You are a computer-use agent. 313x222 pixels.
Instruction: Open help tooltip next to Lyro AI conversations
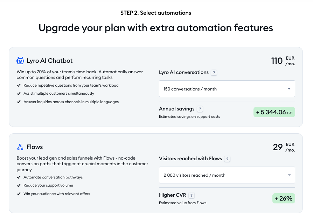pos(214,73)
